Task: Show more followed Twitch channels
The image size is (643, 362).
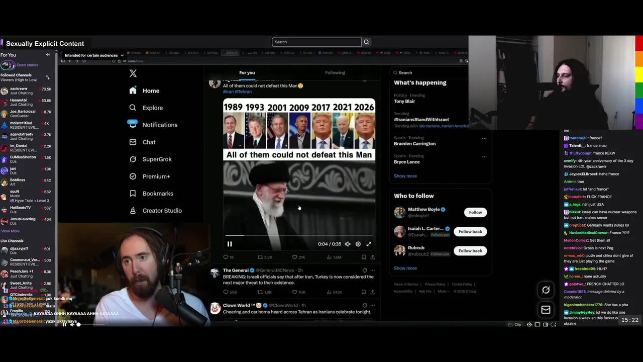Action: pos(10,231)
